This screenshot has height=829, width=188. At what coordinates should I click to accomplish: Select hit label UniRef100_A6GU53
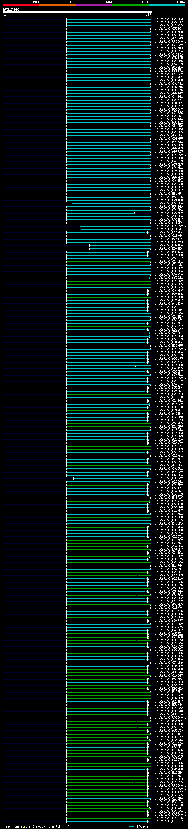coord(169,730)
